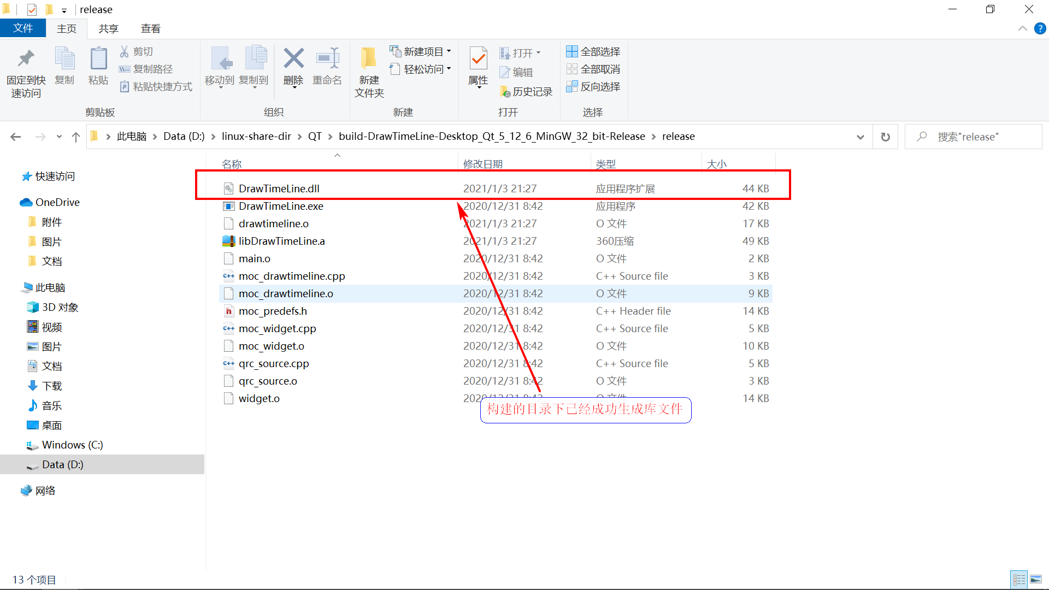Expand the address bar history dropdown
This screenshot has height=590, width=1049.
point(861,137)
